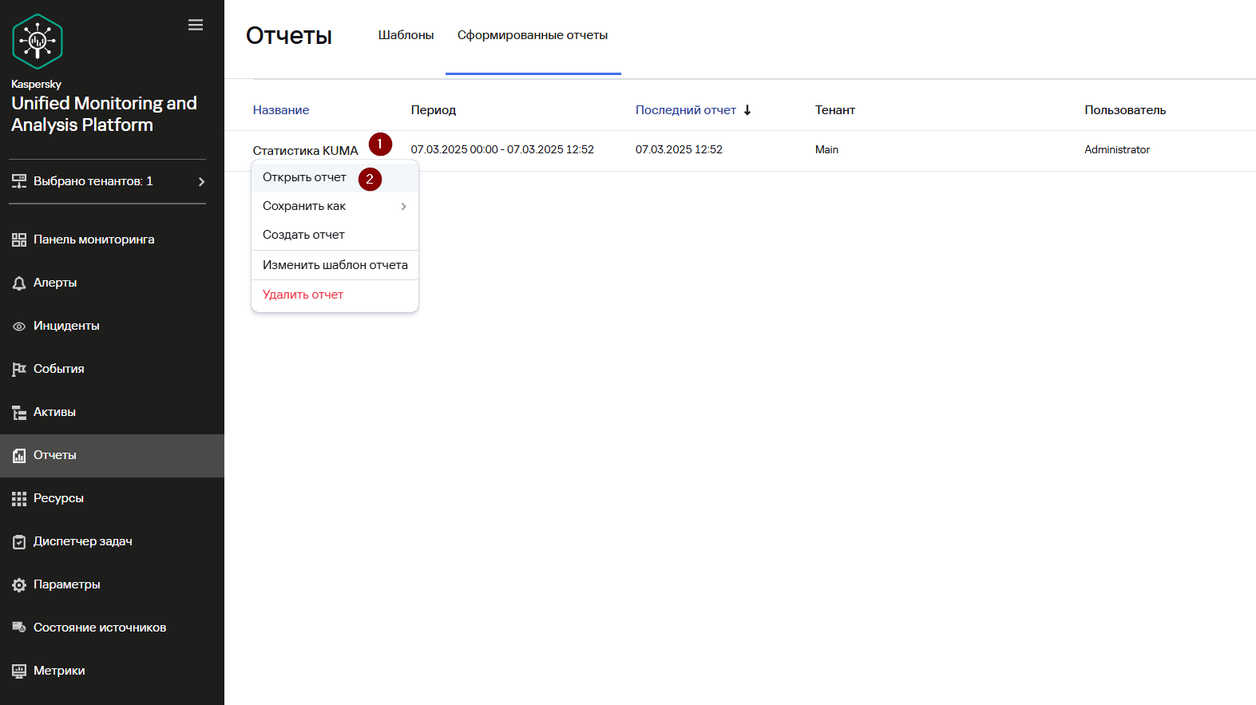Sort by the Последний отчет column header
This screenshot has width=1256, height=705.
click(x=686, y=110)
